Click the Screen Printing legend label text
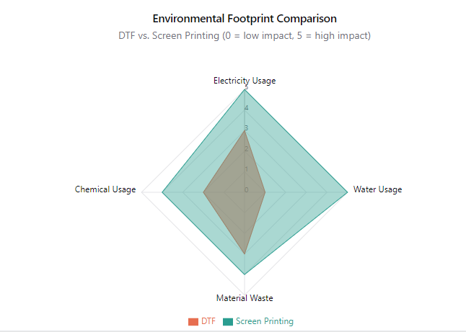This screenshot has height=332, width=466. tap(265, 321)
